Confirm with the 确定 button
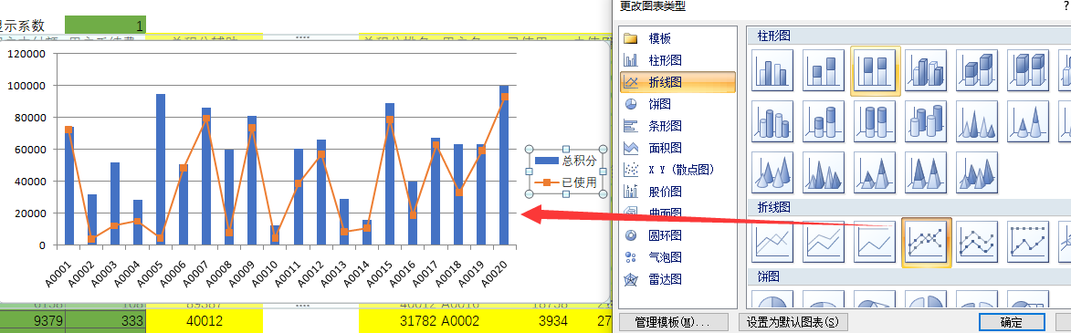 coord(1012,322)
